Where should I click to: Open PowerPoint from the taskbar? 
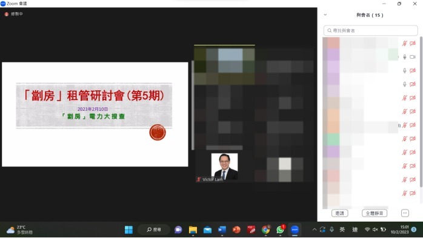(x=236, y=230)
